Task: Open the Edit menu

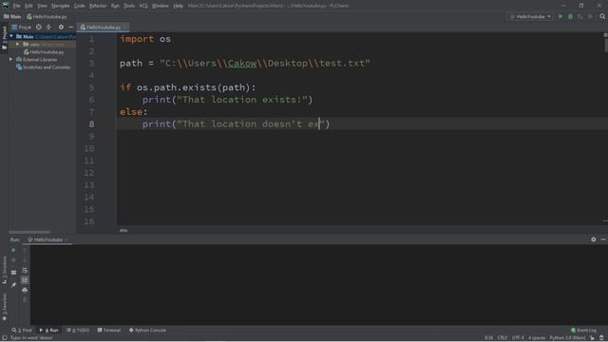Action: 29,6
